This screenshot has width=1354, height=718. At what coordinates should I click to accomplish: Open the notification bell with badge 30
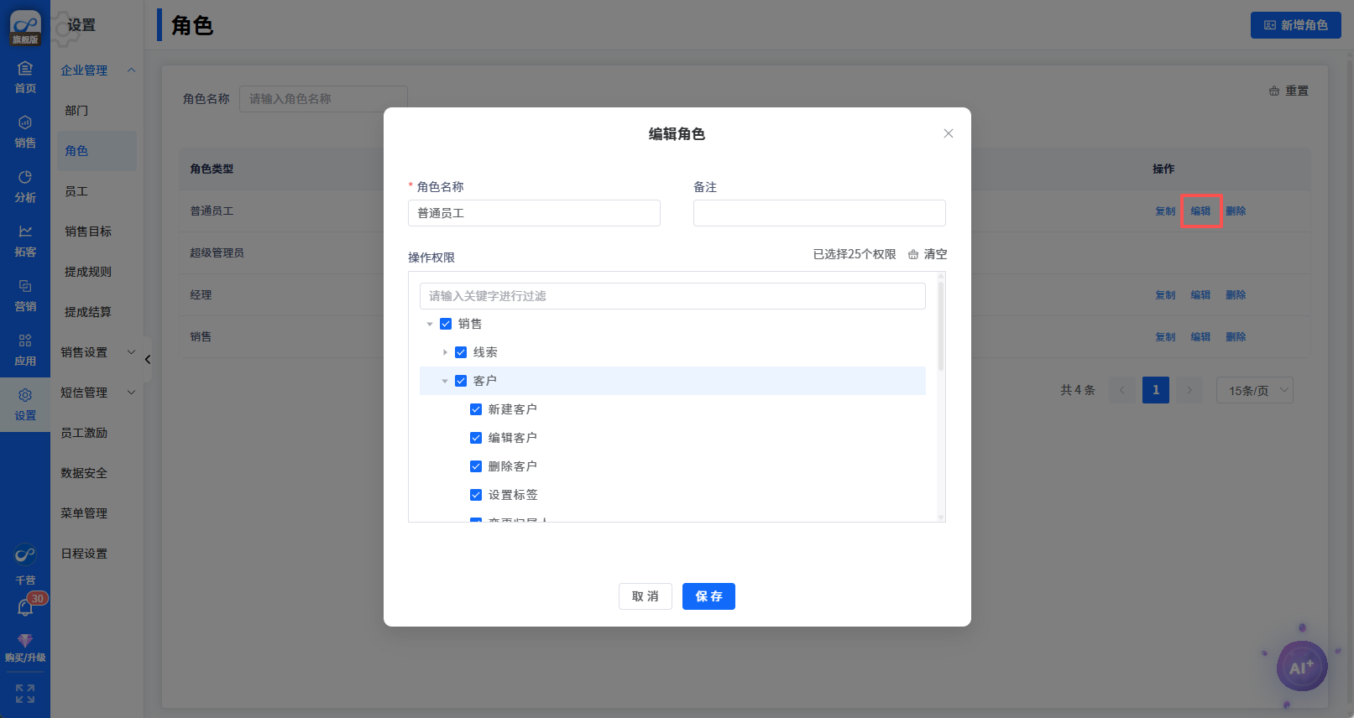click(x=25, y=607)
